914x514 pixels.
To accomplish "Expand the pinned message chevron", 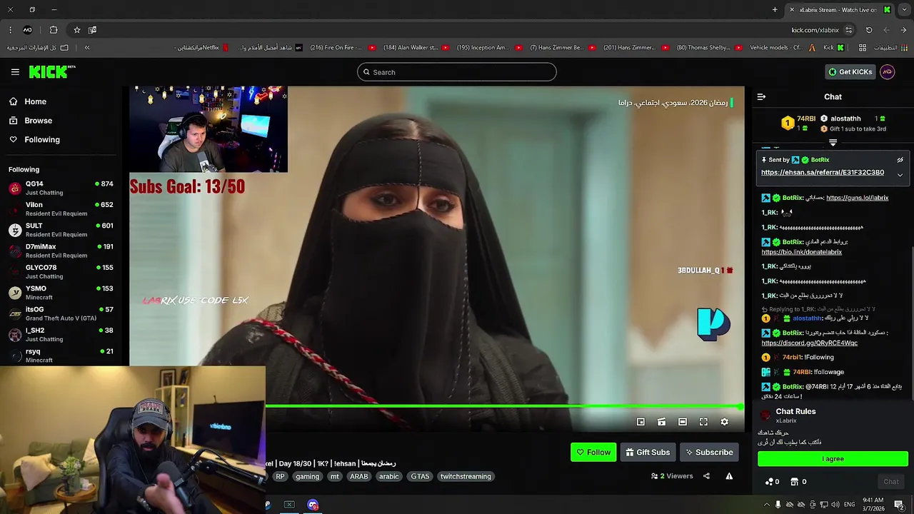I will tap(900, 175).
